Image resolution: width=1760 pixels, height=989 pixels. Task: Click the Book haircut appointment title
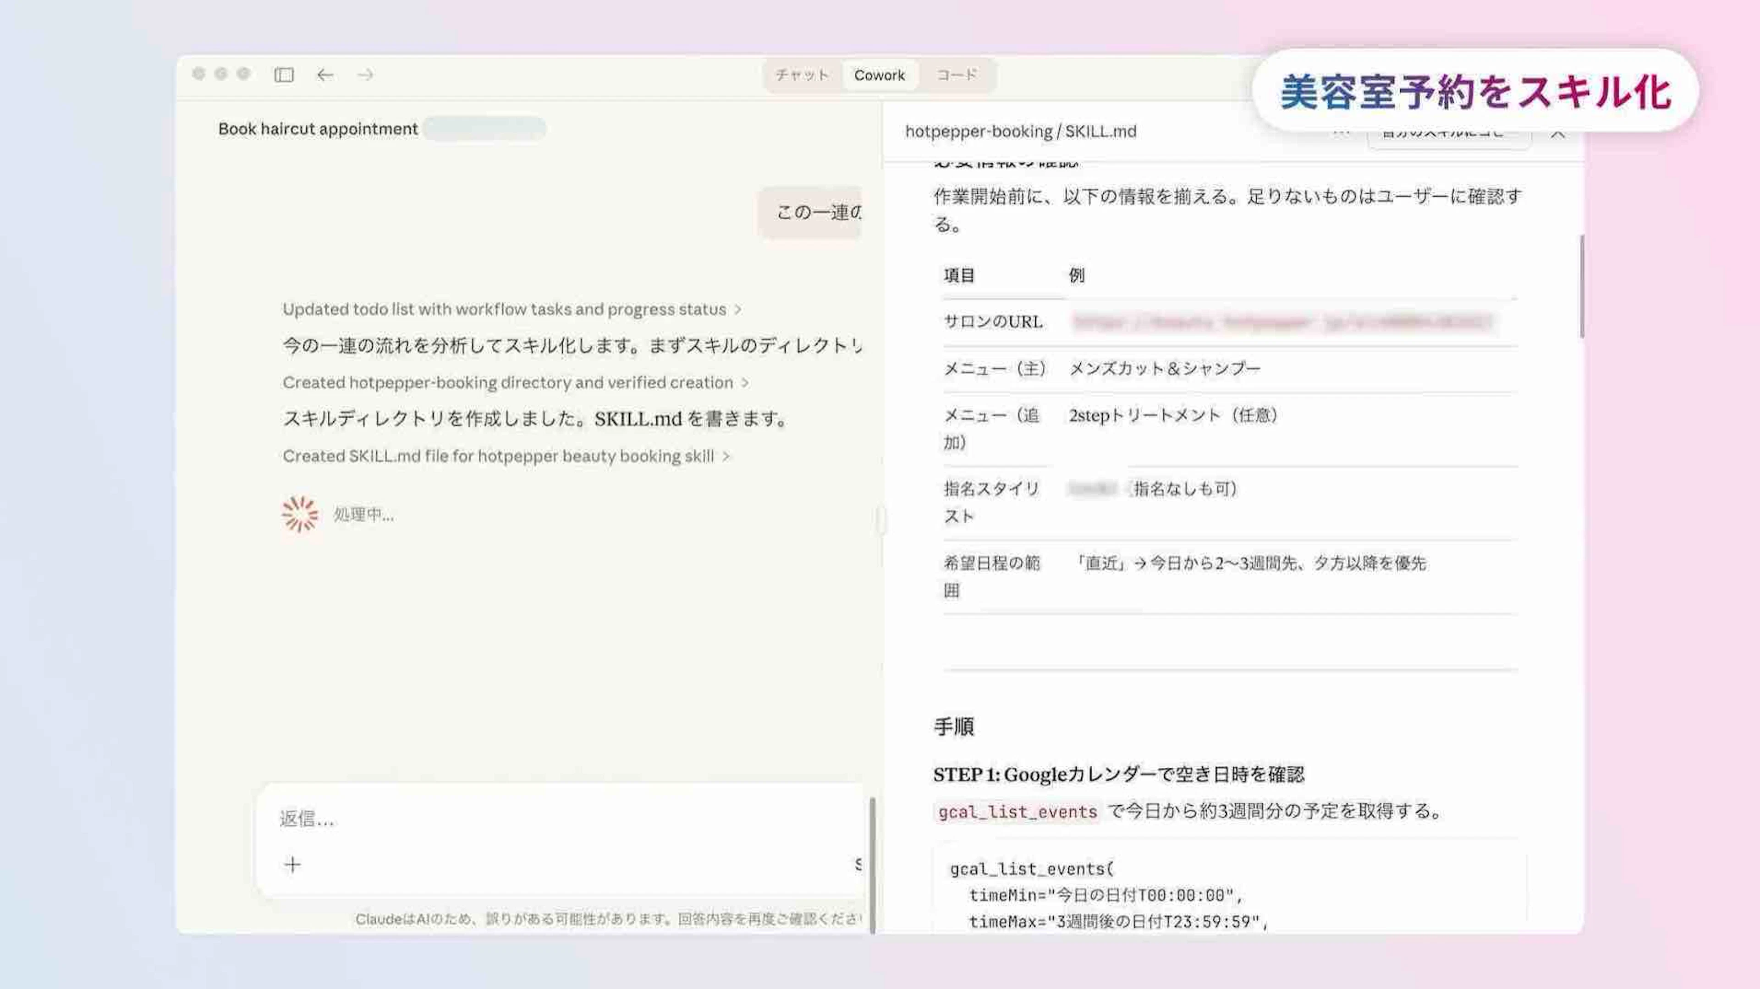(318, 129)
